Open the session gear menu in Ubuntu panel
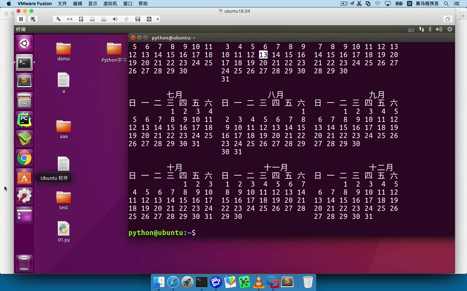Viewport: 467px width, 291px height. point(450,29)
